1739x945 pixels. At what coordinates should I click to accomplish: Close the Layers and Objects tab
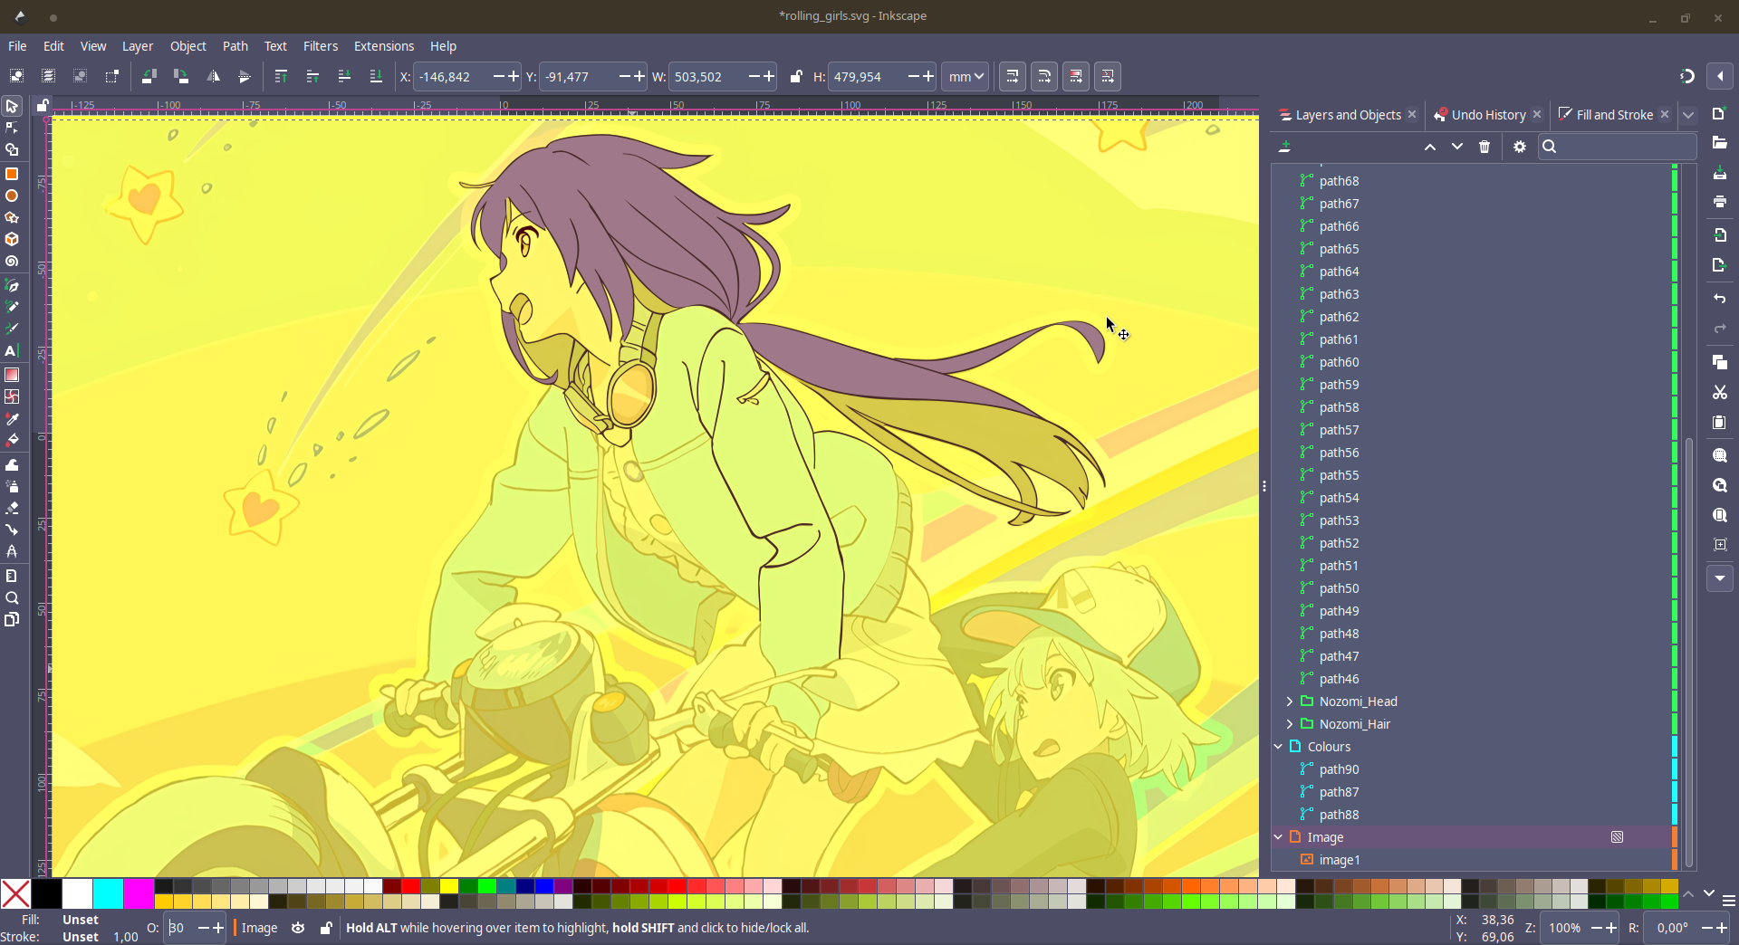click(1412, 115)
